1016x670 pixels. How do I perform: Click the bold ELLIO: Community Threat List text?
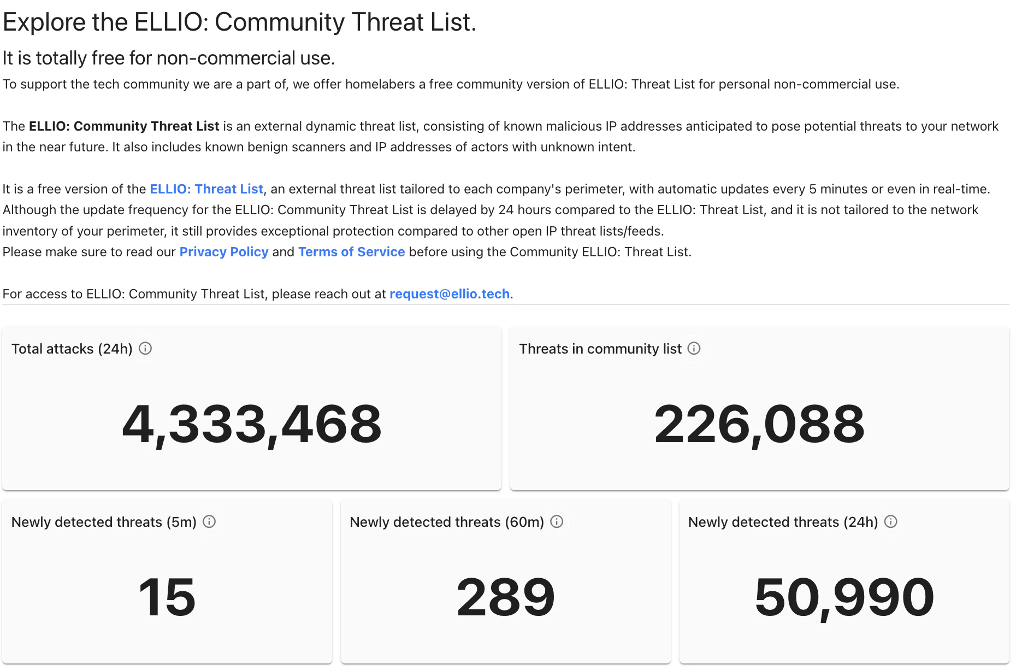coord(124,126)
